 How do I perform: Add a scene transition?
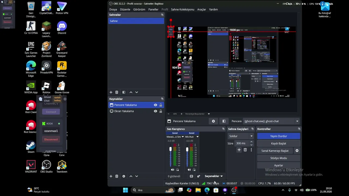pos(239,150)
